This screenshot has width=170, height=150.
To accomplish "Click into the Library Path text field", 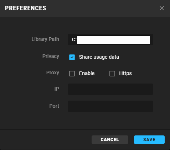I will coord(110,39).
